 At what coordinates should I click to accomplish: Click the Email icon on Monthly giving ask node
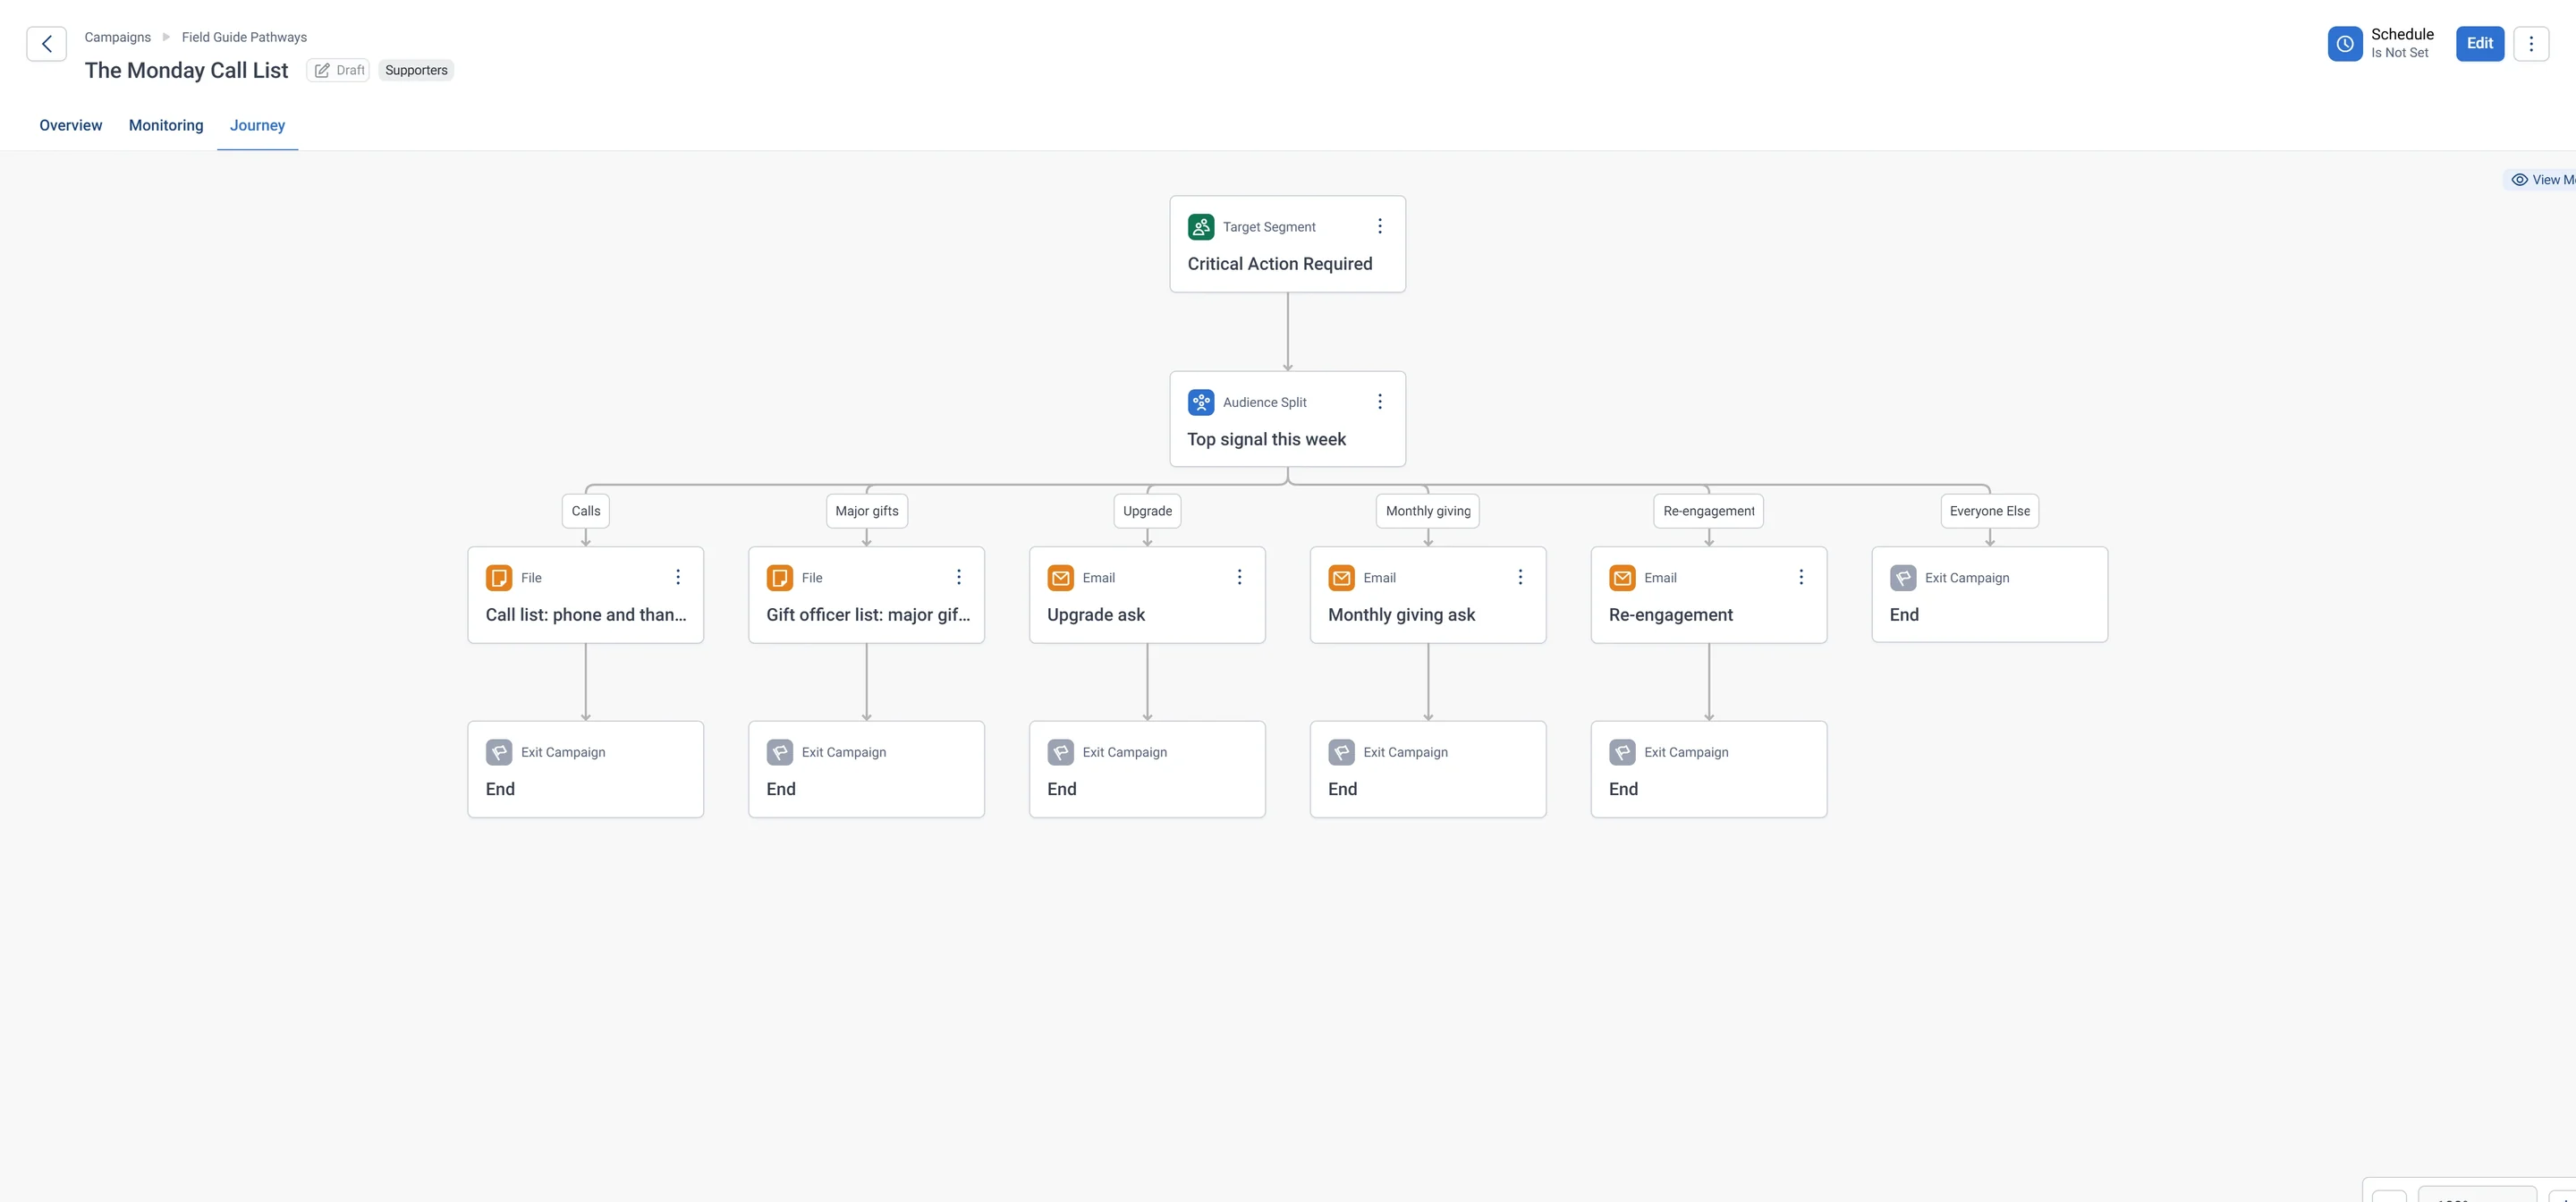pyautogui.click(x=1341, y=578)
